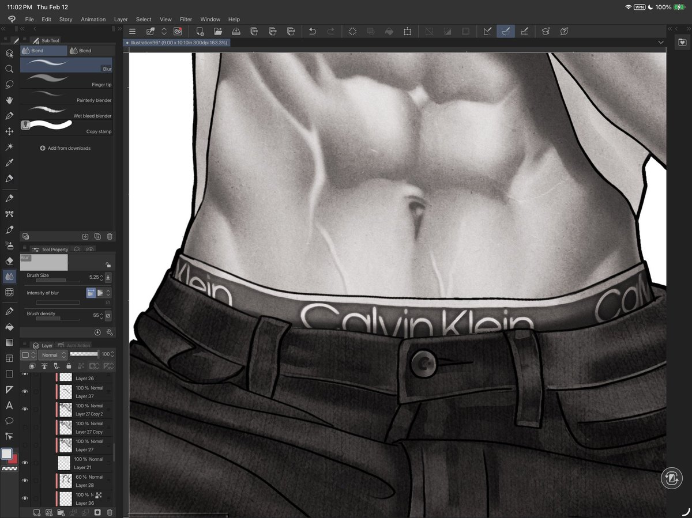
Task: Select Copy stamp sub tool
Action: (66, 127)
